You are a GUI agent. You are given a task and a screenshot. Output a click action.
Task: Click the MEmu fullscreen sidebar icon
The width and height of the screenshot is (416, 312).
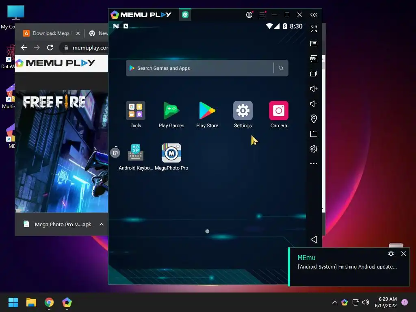click(x=314, y=29)
